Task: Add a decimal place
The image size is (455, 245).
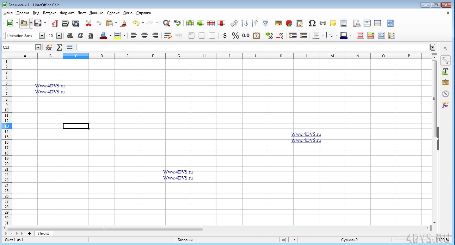Action: (269, 36)
